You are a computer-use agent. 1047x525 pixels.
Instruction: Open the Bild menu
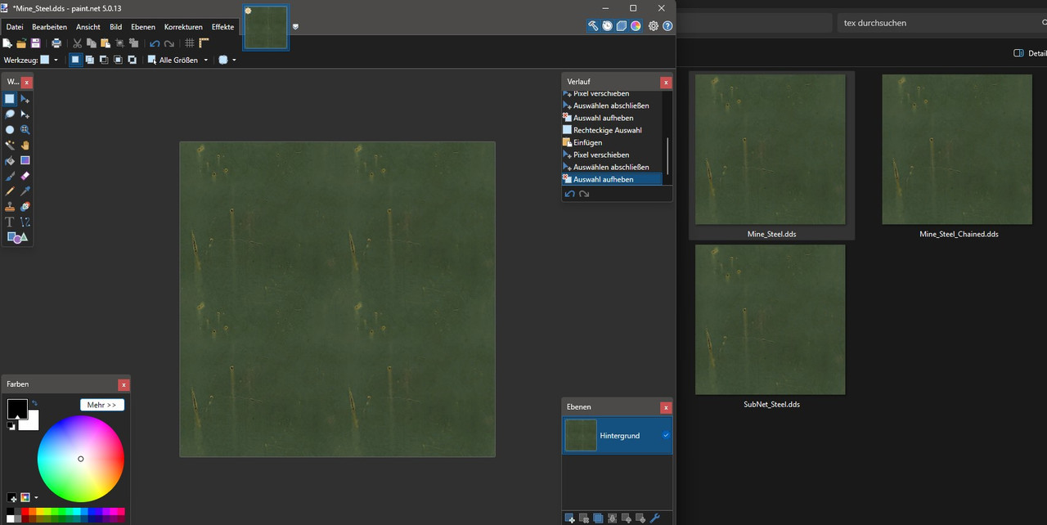[115, 27]
